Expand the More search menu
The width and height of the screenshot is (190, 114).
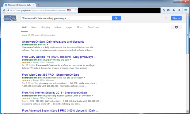(x=80, y=27)
